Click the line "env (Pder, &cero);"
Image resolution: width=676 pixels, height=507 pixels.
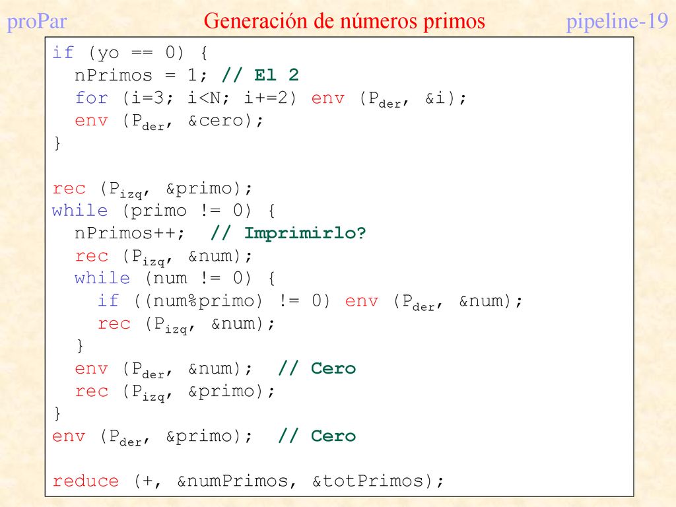pyautogui.click(x=168, y=121)
